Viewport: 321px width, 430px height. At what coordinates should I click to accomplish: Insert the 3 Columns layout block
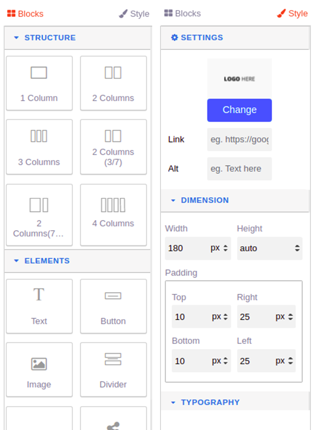click(x=39, y=147)
